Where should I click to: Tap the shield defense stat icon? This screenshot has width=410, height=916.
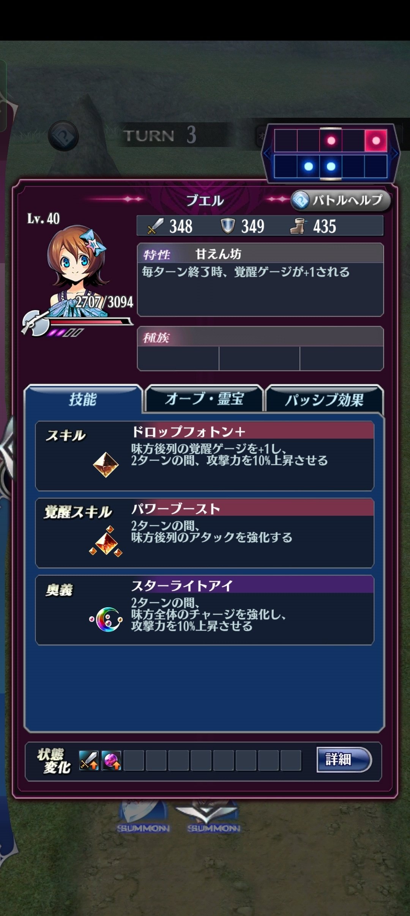228,226
